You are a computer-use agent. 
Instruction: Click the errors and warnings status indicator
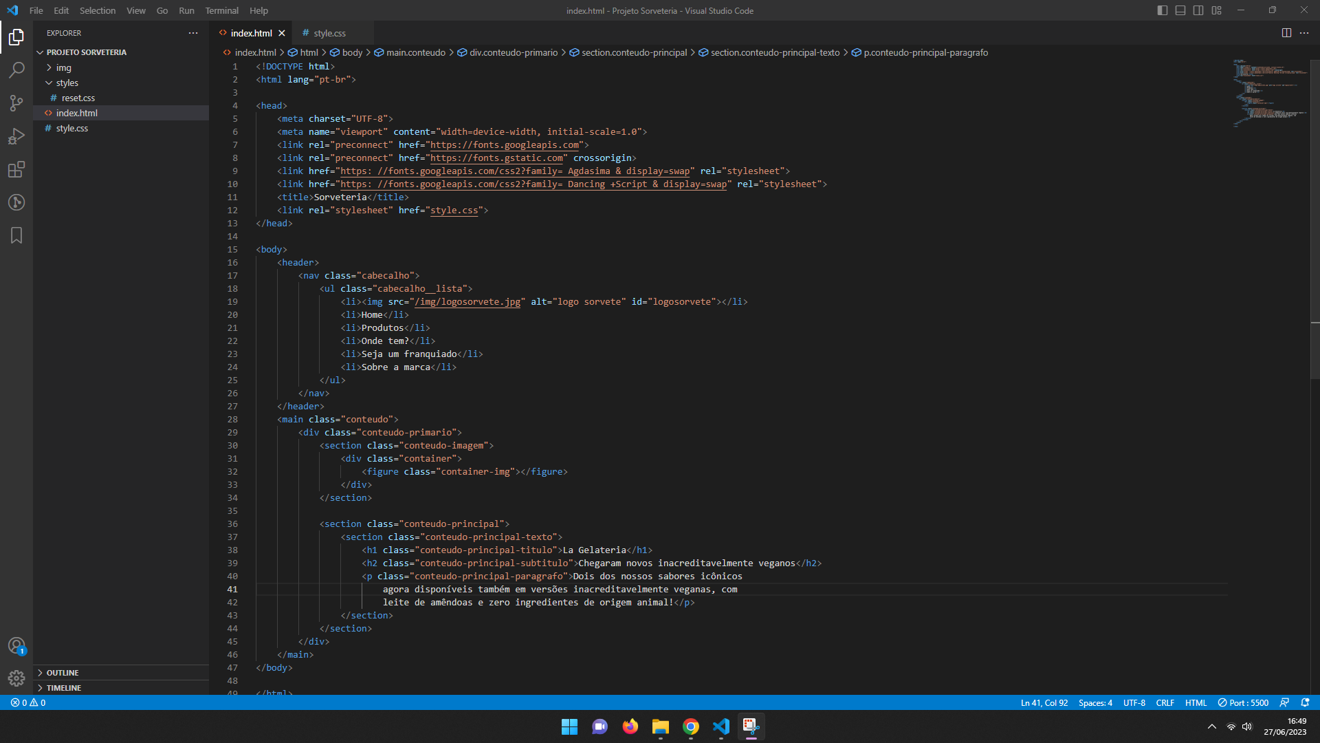(x=28, y=702)
